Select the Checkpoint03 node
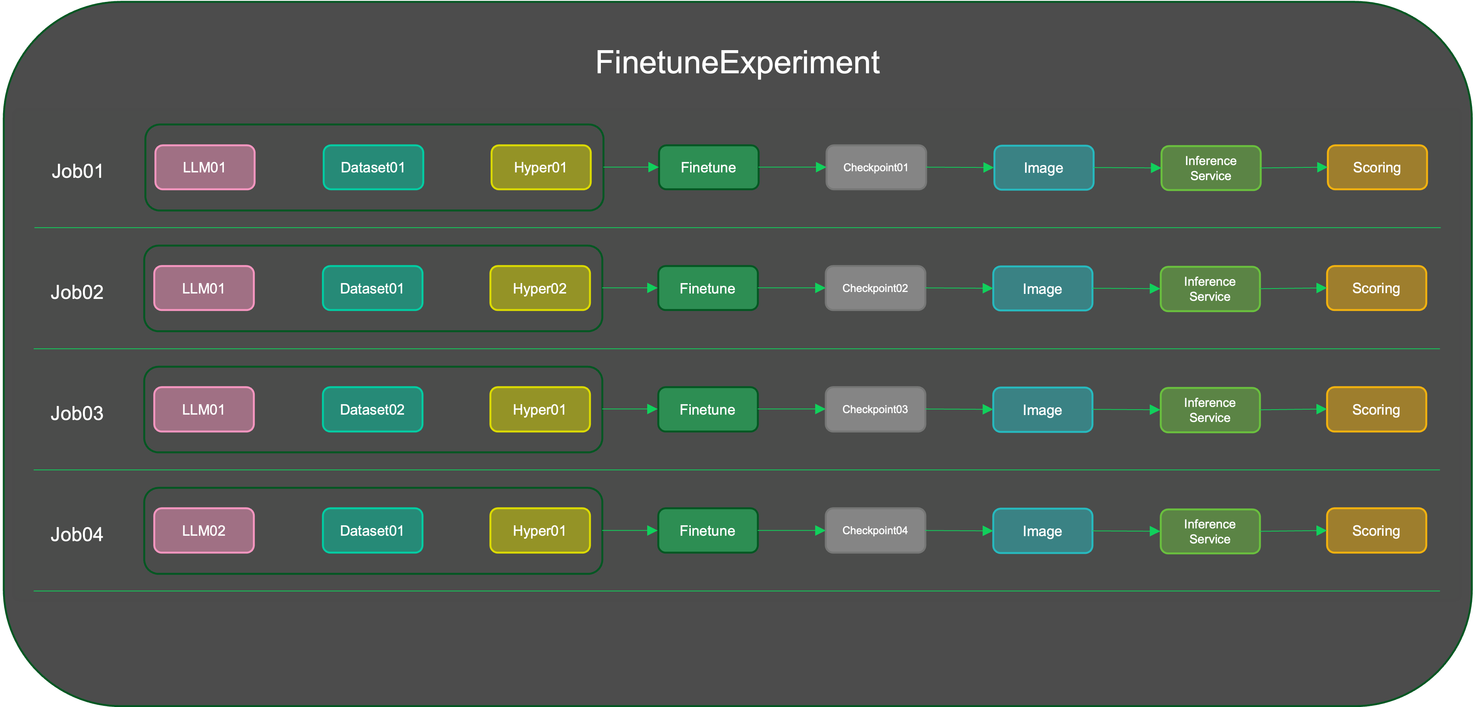Screen dimensions: 1475x707 875,409
